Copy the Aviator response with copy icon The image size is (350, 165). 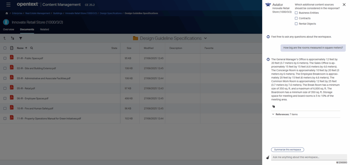point(273,106)
